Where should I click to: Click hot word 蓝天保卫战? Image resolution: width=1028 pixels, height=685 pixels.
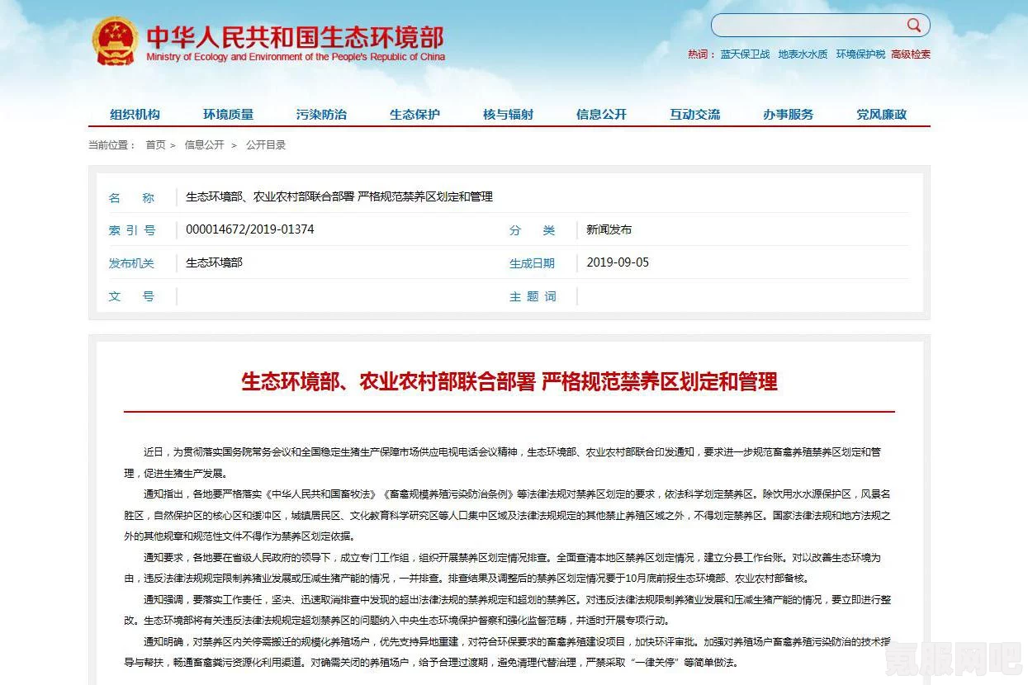(x=745, y=54)
